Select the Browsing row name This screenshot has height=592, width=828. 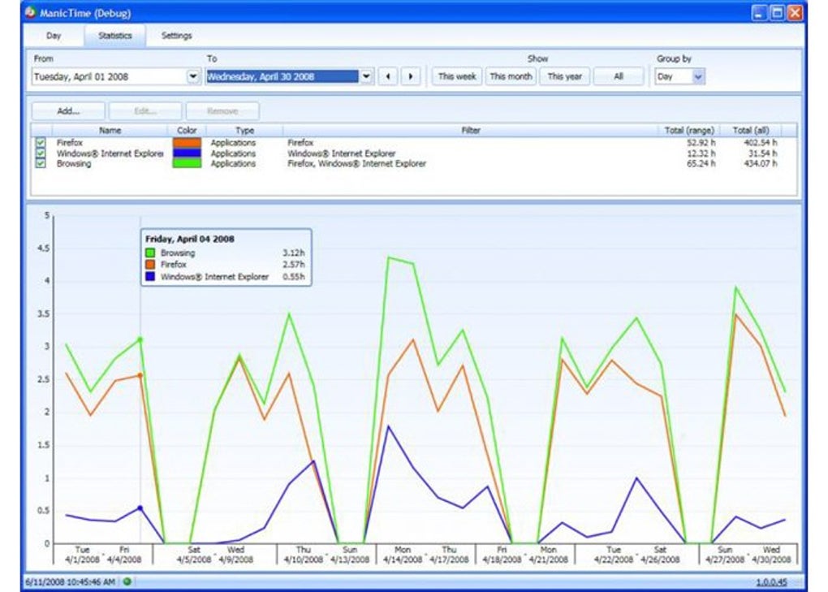tap(74, 164)
